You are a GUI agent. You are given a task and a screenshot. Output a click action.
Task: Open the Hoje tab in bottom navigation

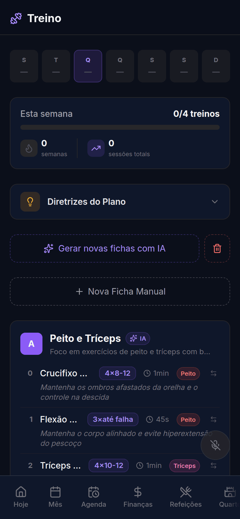[21, 497]
